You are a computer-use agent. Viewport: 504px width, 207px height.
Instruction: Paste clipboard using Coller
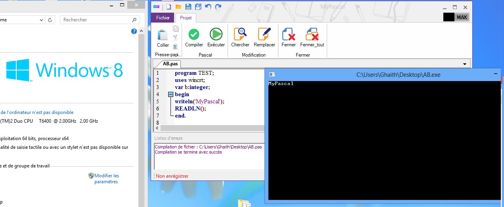163,39
